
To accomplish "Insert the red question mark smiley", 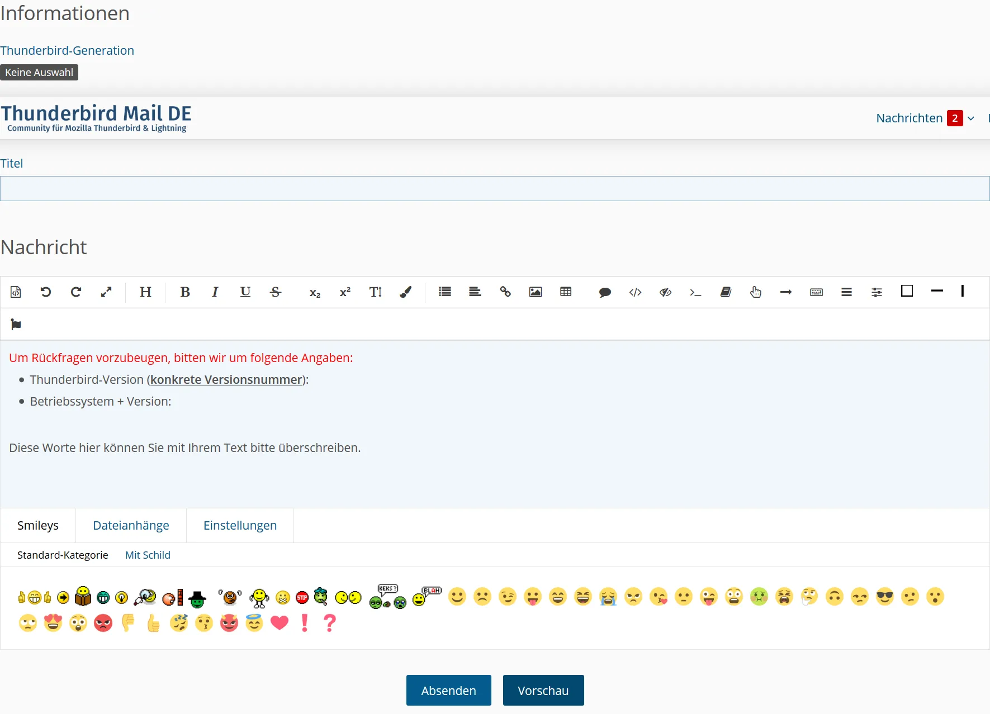I will tap(330, 622).
